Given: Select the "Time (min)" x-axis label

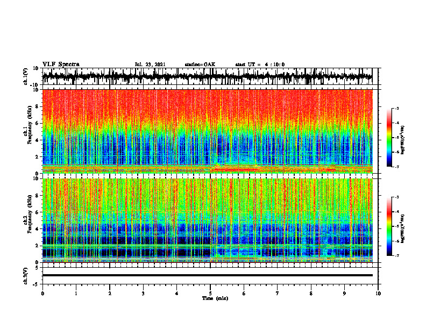Looking at the screenshot, I should tap(215, 298).
